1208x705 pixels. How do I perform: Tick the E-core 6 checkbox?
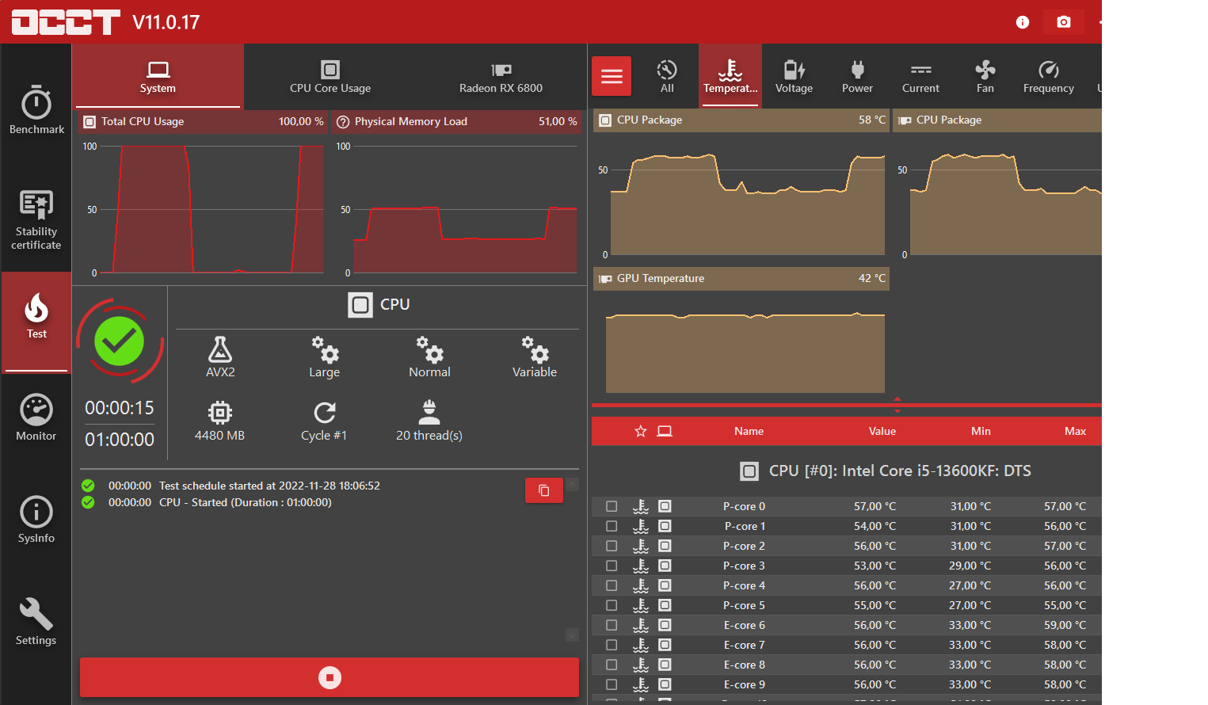pos(612,625)
